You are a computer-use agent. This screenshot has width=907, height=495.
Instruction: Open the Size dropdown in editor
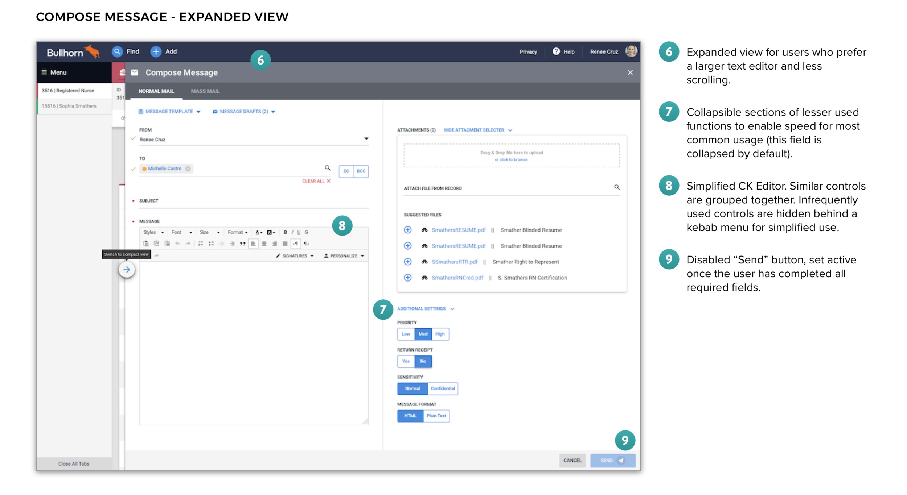tap(210, 232)
